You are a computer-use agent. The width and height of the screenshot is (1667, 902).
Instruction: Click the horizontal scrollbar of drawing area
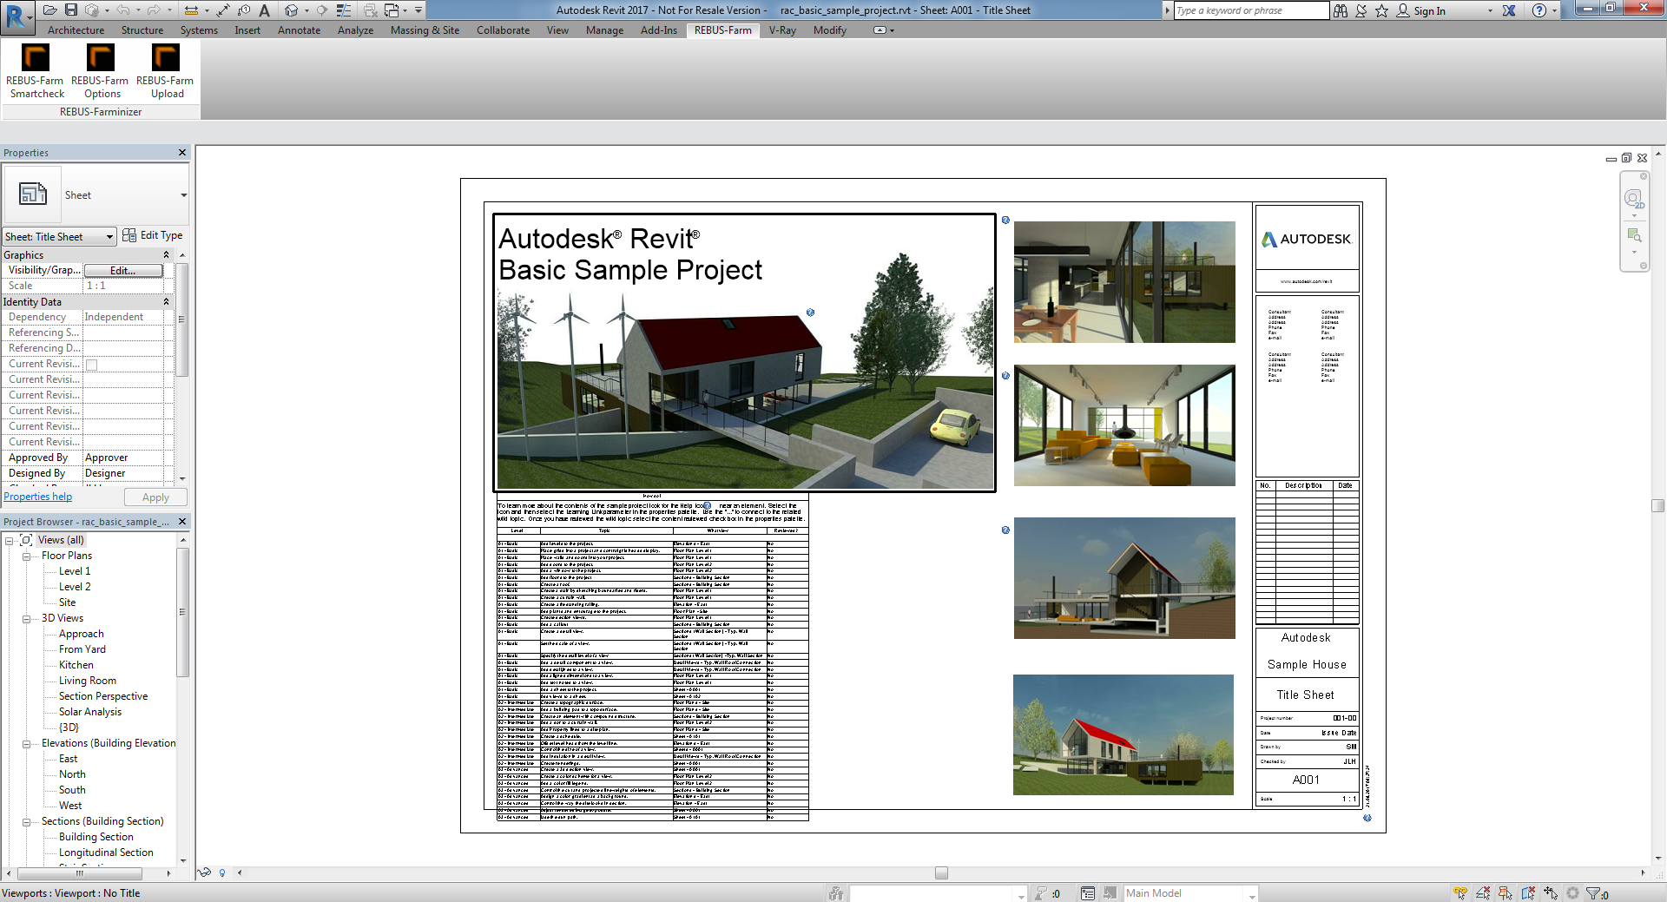[x=940, y=873]
